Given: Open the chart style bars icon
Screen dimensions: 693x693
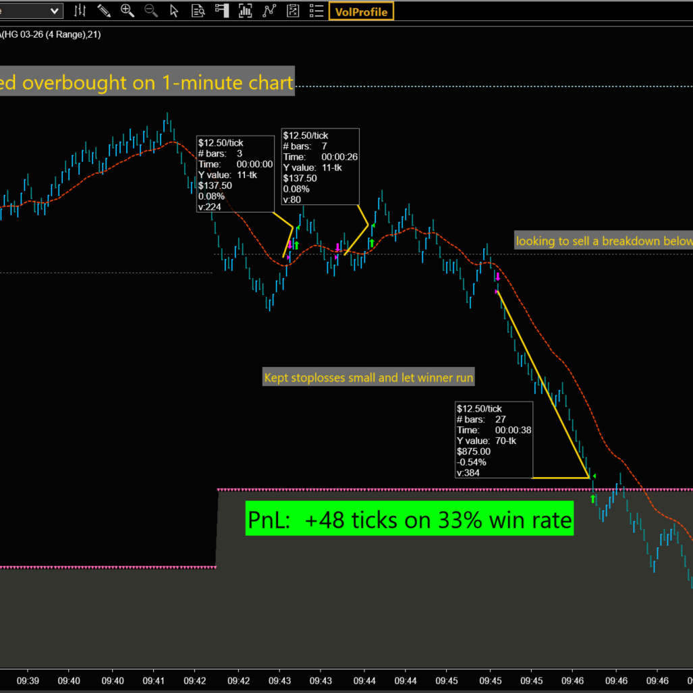Looking at the screenshot, I should click(80, 11).
